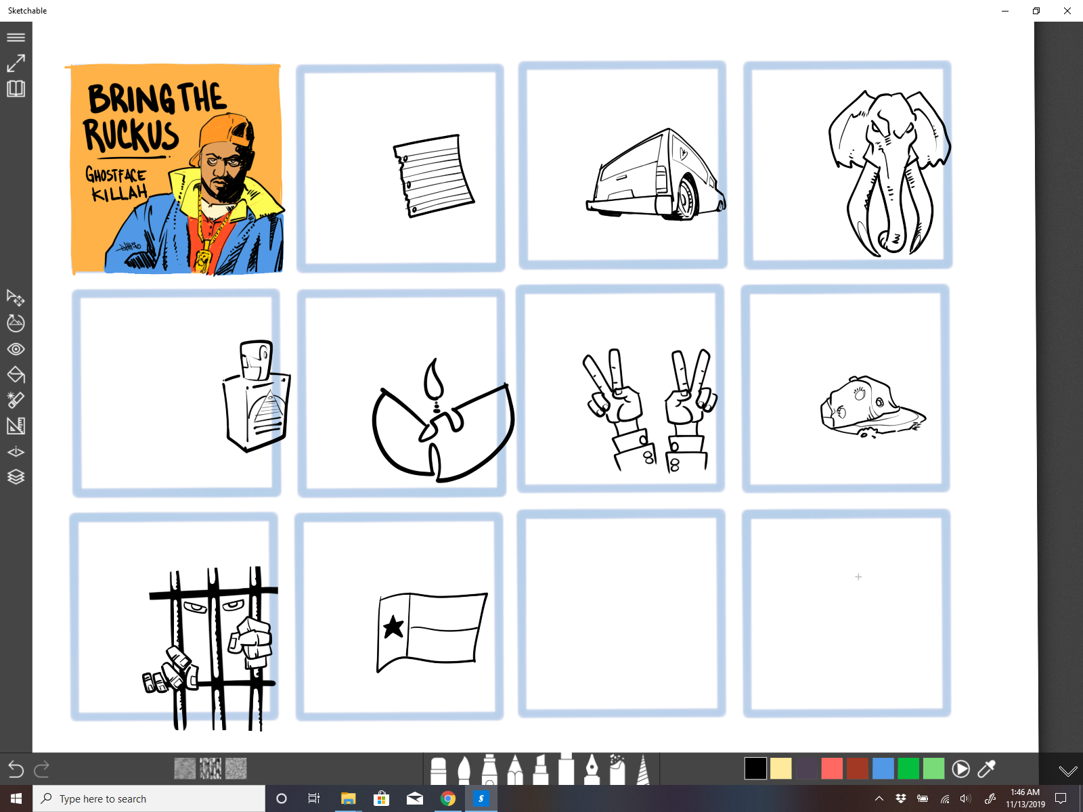
Task: Pick the bright green color swatch
Action: click(x=908, y=769)
